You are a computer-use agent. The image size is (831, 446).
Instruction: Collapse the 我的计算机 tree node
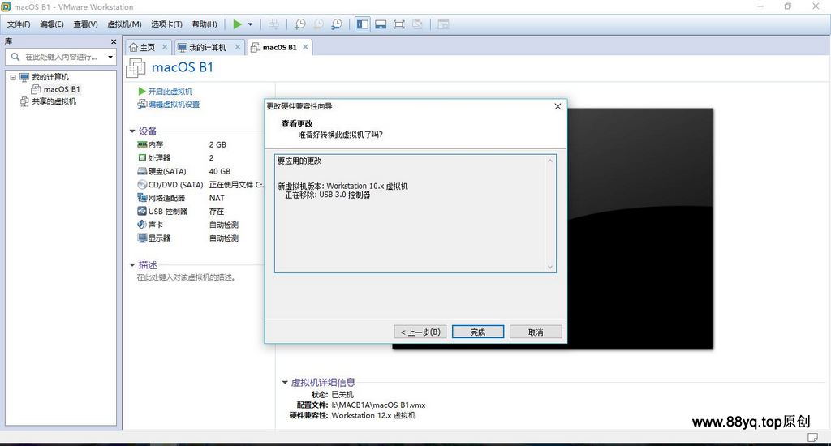13,77
